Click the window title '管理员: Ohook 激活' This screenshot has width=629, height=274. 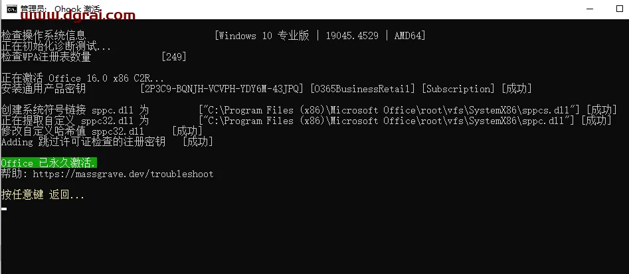(x=60, y=9)
